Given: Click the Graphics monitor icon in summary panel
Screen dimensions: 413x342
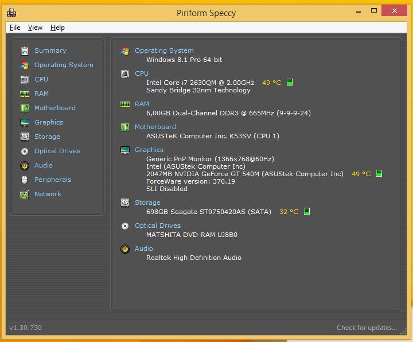Looking at the screenshot, I should [x=125, y=150].
